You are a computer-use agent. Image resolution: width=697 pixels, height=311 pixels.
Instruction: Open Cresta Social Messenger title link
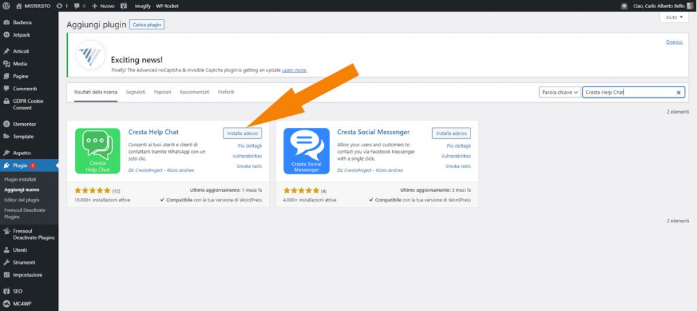[x=374, y=132]
